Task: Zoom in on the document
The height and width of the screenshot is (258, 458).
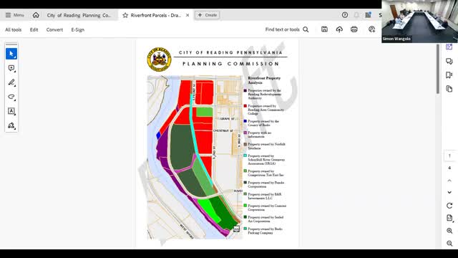Action: [x=449, y=231]
